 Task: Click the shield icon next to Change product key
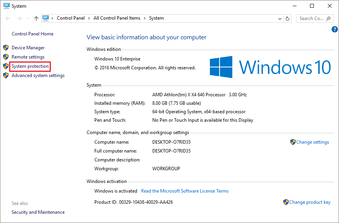(286, 202)
